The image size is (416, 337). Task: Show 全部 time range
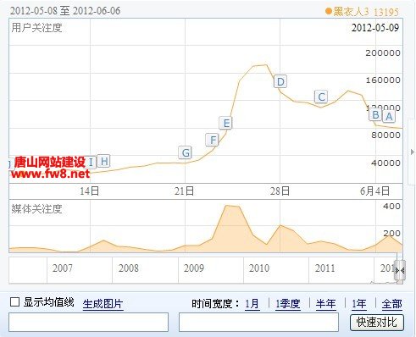coord(392,304)
